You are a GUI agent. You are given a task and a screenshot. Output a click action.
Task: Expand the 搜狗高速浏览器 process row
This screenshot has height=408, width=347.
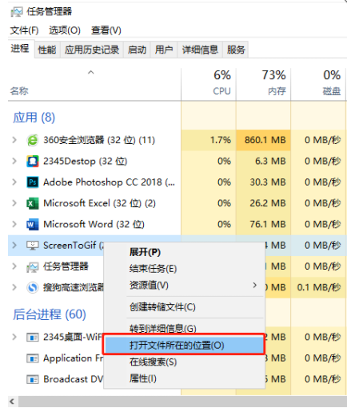tap(14, 287)
